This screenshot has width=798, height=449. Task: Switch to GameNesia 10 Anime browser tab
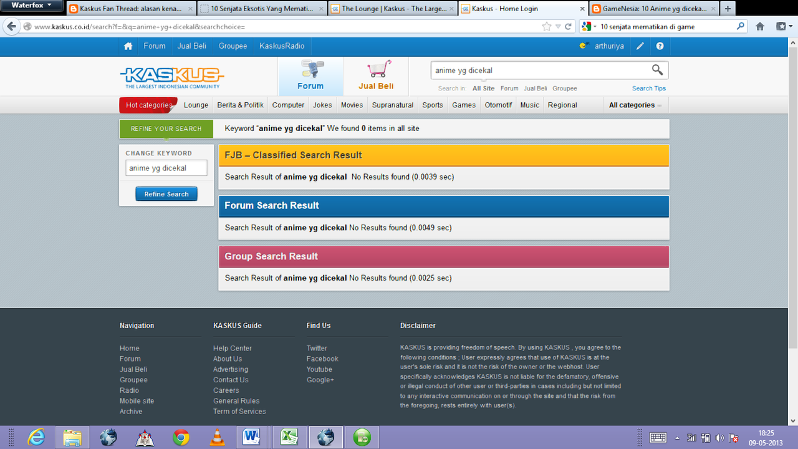[x=653, y=9]
